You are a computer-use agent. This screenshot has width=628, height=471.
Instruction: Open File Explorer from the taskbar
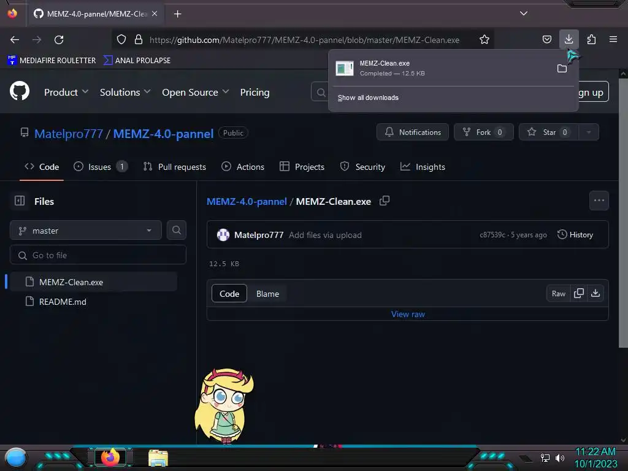[158, 458]
